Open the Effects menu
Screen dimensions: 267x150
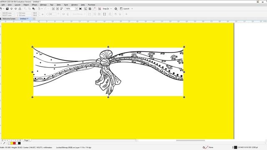[35, 5]
